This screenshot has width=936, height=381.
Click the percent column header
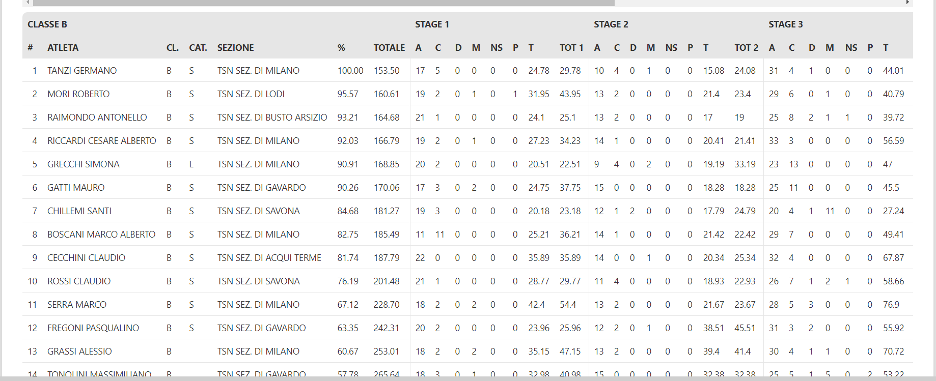click(x=341, y=48)
